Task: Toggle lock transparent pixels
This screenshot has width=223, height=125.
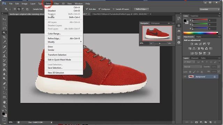Action: (x=190, y=72)
